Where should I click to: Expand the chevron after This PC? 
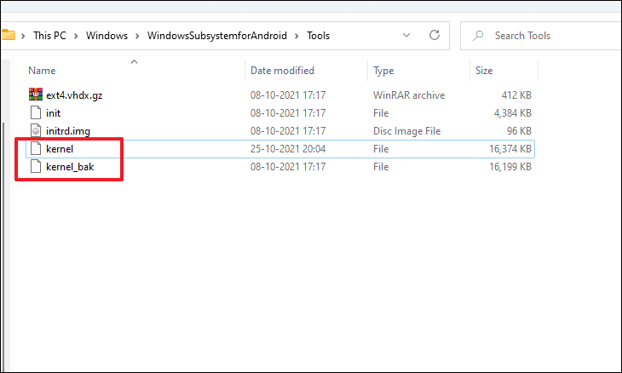pos(76,36)
